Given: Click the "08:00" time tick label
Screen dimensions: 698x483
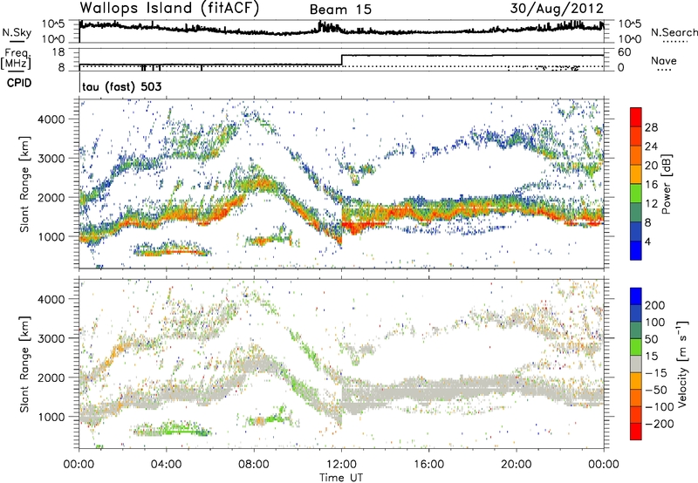Looking at the screenshot, I should [254, 465].
